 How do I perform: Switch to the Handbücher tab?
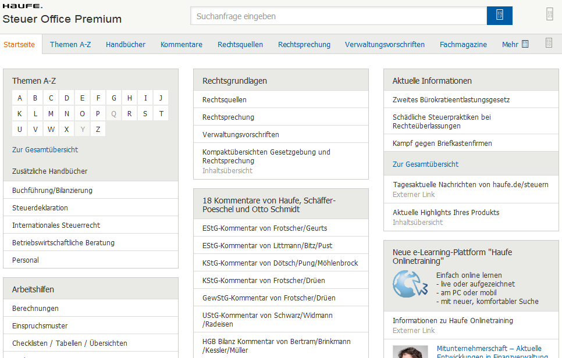coord(126,44)
